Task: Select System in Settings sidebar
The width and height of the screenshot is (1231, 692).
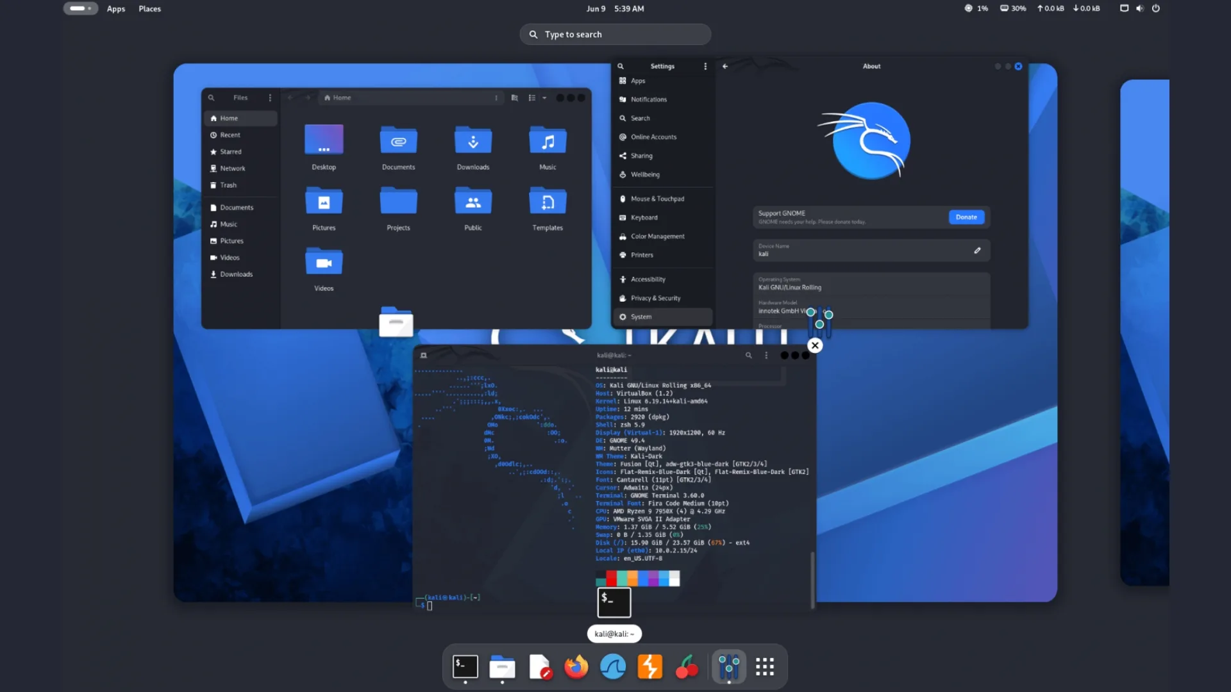Action: (x=663, y=317)
